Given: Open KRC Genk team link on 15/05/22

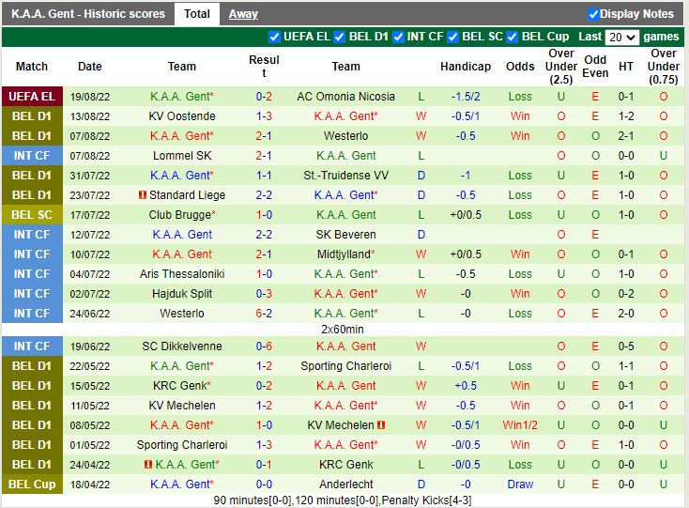Looking at the screenshot, I should coord(179,385).
